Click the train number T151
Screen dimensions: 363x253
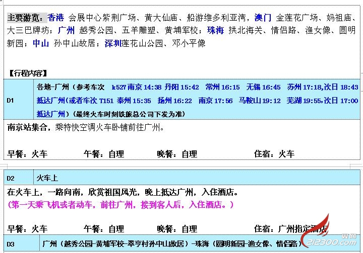point(106,101)
